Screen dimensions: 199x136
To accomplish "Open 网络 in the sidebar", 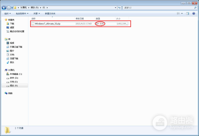I will pos(9,93).
